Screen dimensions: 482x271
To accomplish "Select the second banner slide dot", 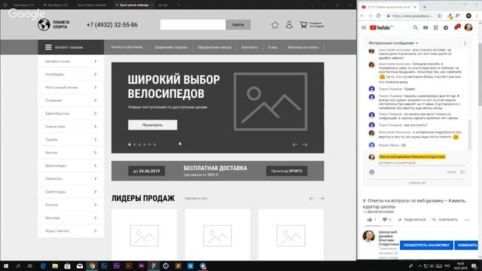I will coord(134,145).
